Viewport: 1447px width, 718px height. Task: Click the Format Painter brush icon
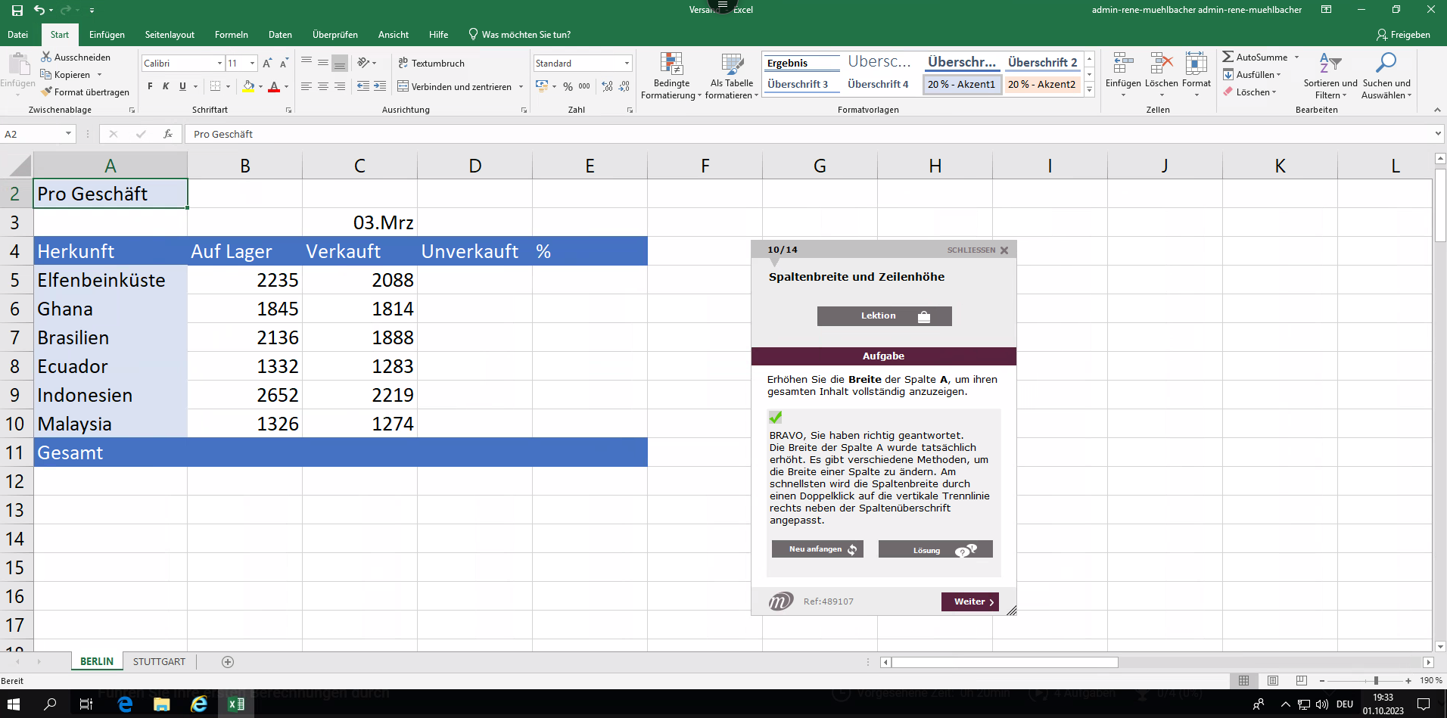click(x=47, y=92)
